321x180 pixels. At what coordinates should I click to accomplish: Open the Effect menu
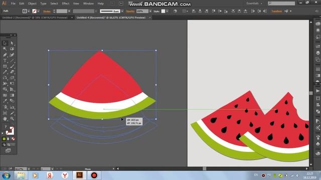[66, 3]
